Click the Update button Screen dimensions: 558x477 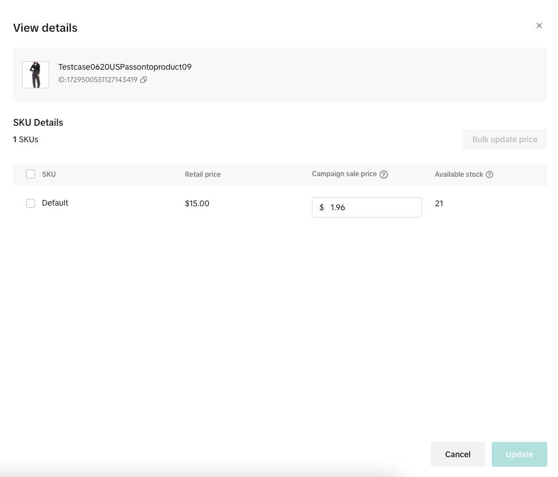[519, 454]
